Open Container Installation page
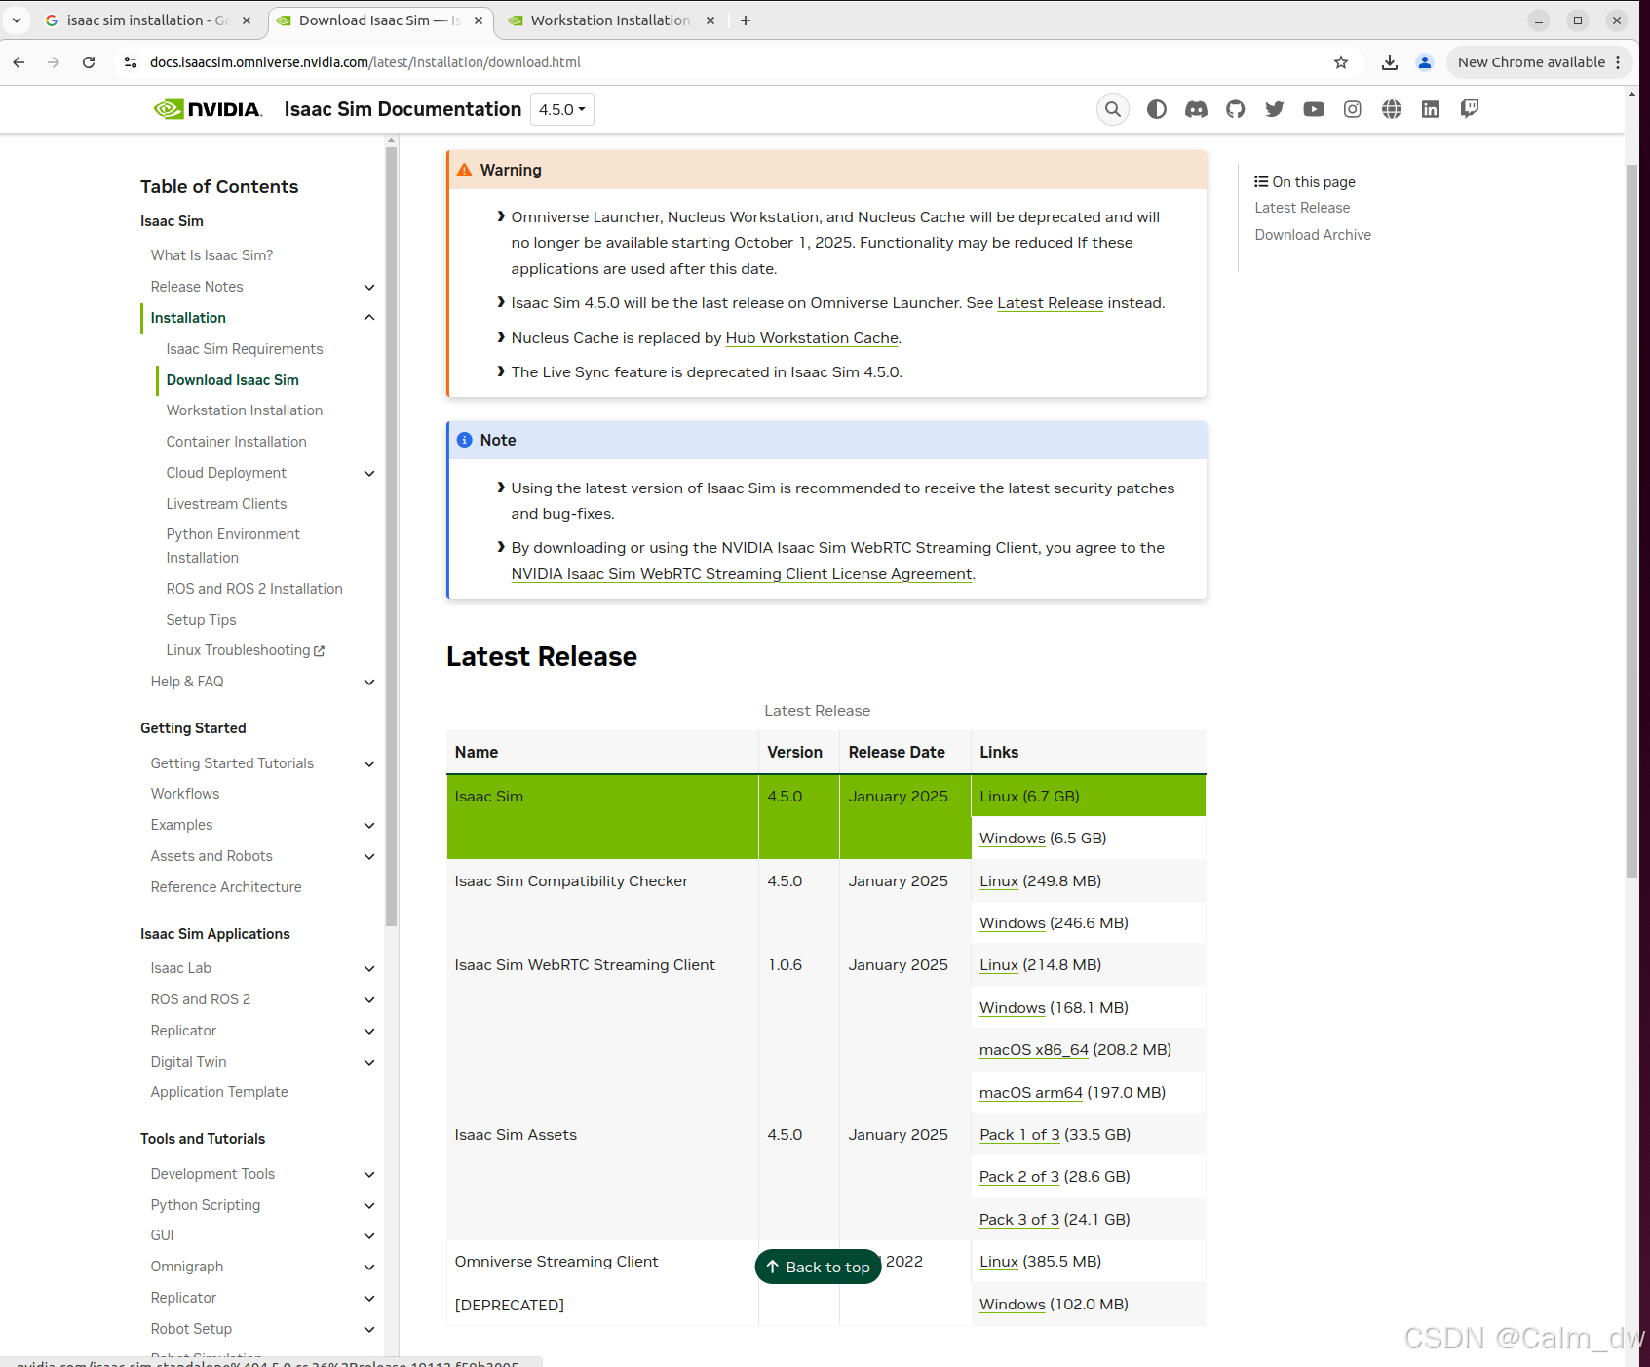This screenshot has width=1650, height=1367. point(236,442)
